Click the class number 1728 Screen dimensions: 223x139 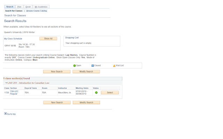pyautogui.click(x=7, y=93)
